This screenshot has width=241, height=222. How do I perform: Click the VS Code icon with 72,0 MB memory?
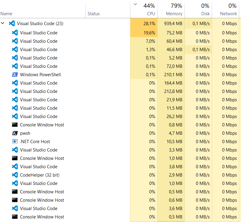click(15, 66)
